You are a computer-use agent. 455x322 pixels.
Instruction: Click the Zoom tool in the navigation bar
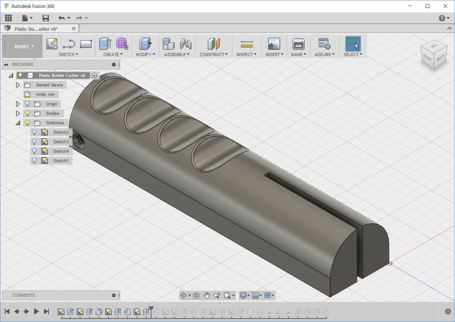(217, 295)
